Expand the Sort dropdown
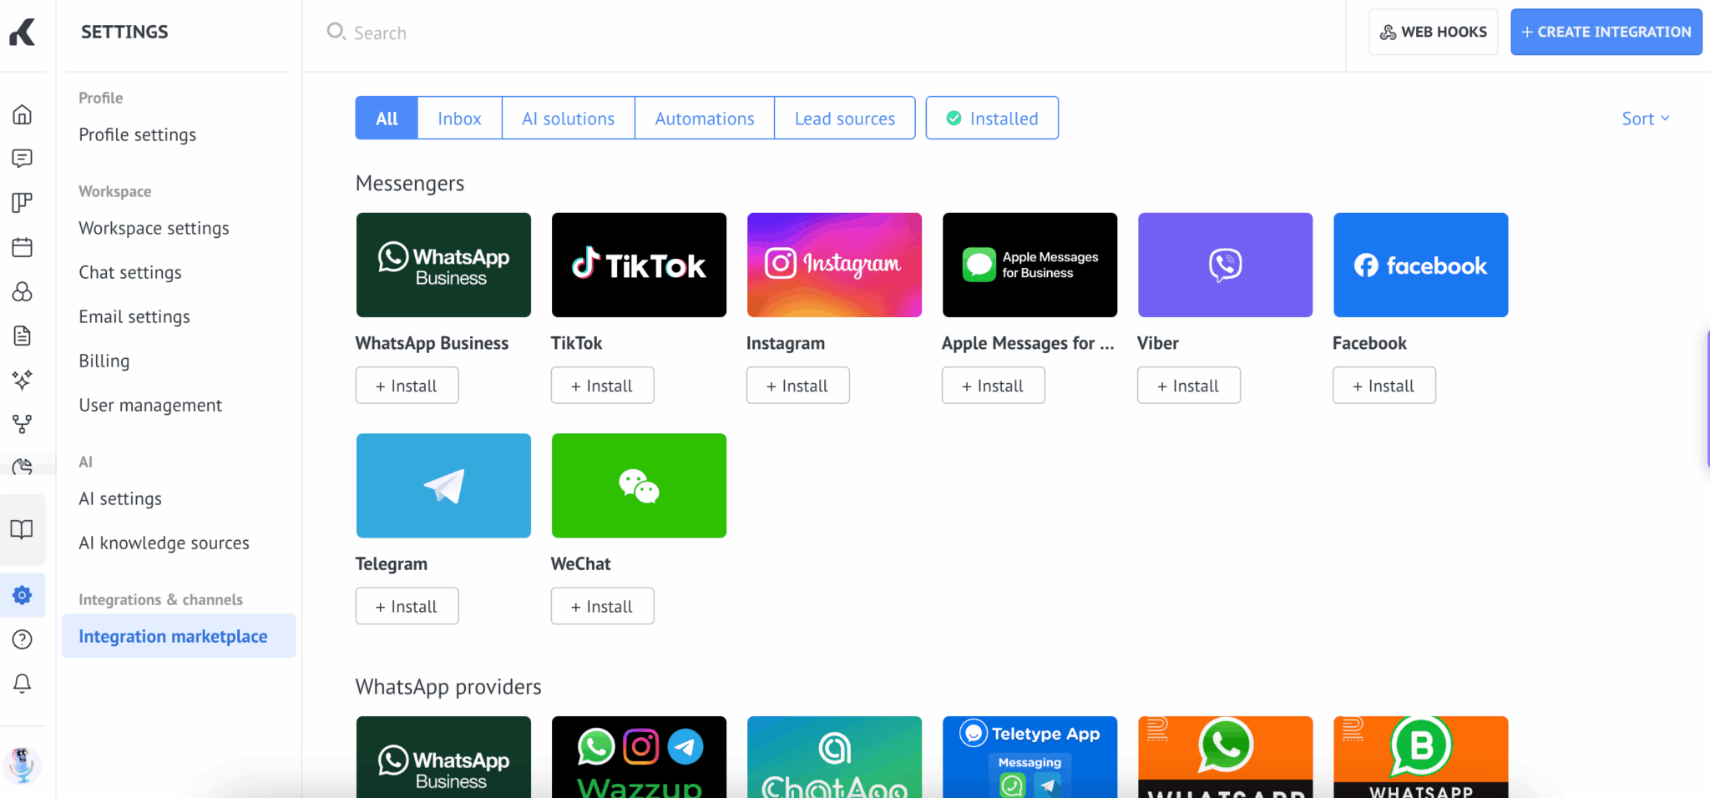The height and width of the screenshot is (798, 1710). (x=1646, y=119)
